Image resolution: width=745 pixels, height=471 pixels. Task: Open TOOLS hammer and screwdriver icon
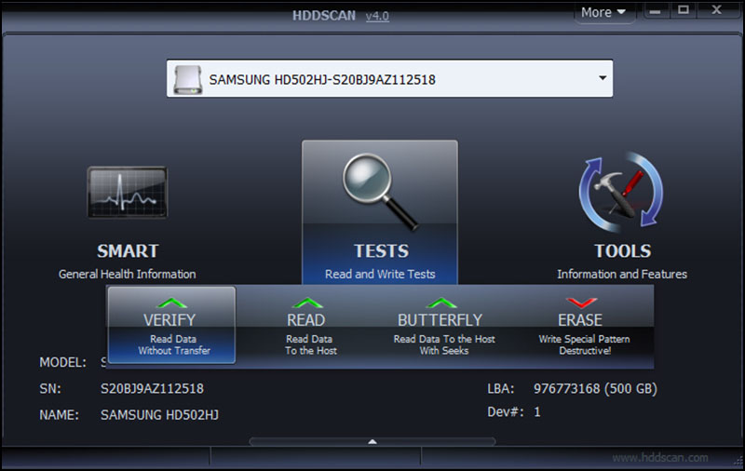pos(621,193)
